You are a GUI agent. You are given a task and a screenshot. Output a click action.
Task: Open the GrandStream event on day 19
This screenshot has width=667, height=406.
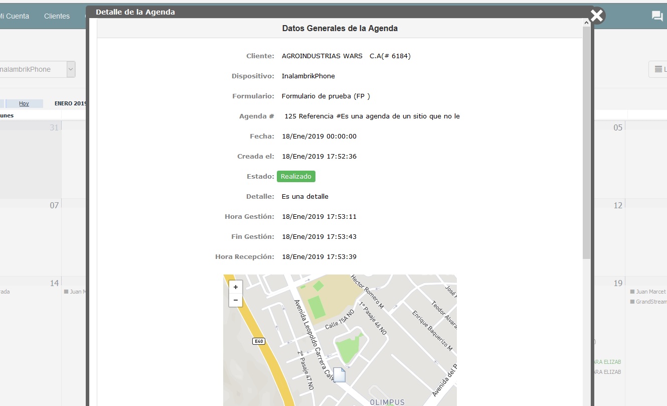point(648,302)
